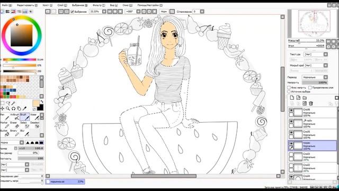This screenshot has height=191, width=339.
Task: Activate the magic wand tool
Action: (13, 103)
